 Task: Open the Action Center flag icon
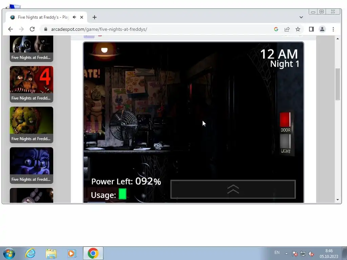(x=294, y=254)
